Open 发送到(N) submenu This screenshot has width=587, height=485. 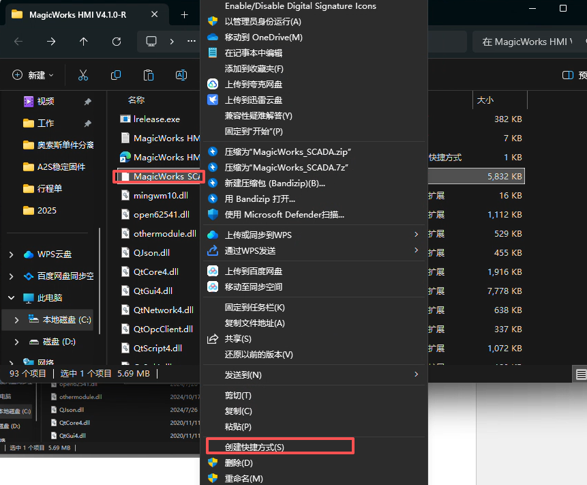pos(314,375)
